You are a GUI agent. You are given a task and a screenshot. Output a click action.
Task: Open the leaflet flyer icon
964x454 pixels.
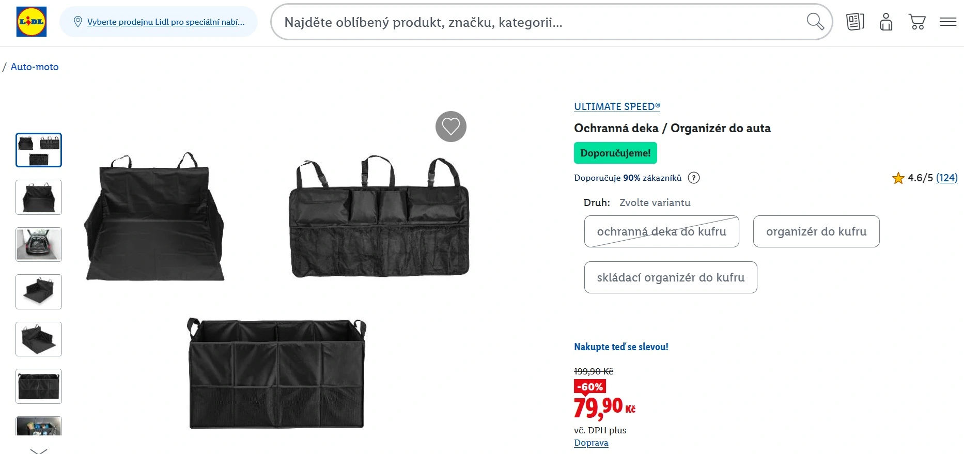pyautogui.click(x=855, y=22)
